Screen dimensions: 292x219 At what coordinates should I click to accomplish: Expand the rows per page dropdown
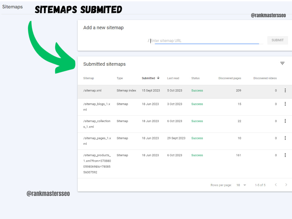point(241,185)
